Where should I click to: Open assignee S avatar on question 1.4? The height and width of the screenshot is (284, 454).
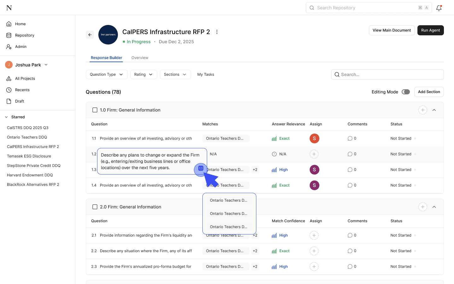click(314, 185)
